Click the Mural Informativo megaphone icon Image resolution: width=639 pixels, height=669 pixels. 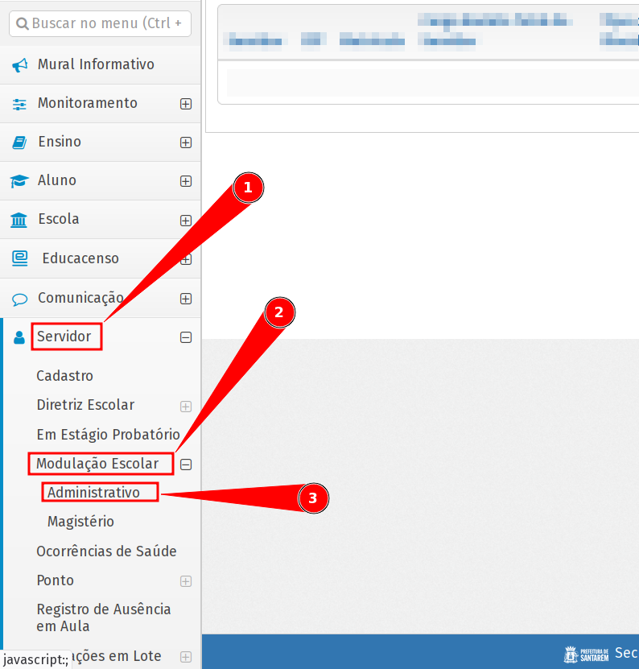point(19,65)
